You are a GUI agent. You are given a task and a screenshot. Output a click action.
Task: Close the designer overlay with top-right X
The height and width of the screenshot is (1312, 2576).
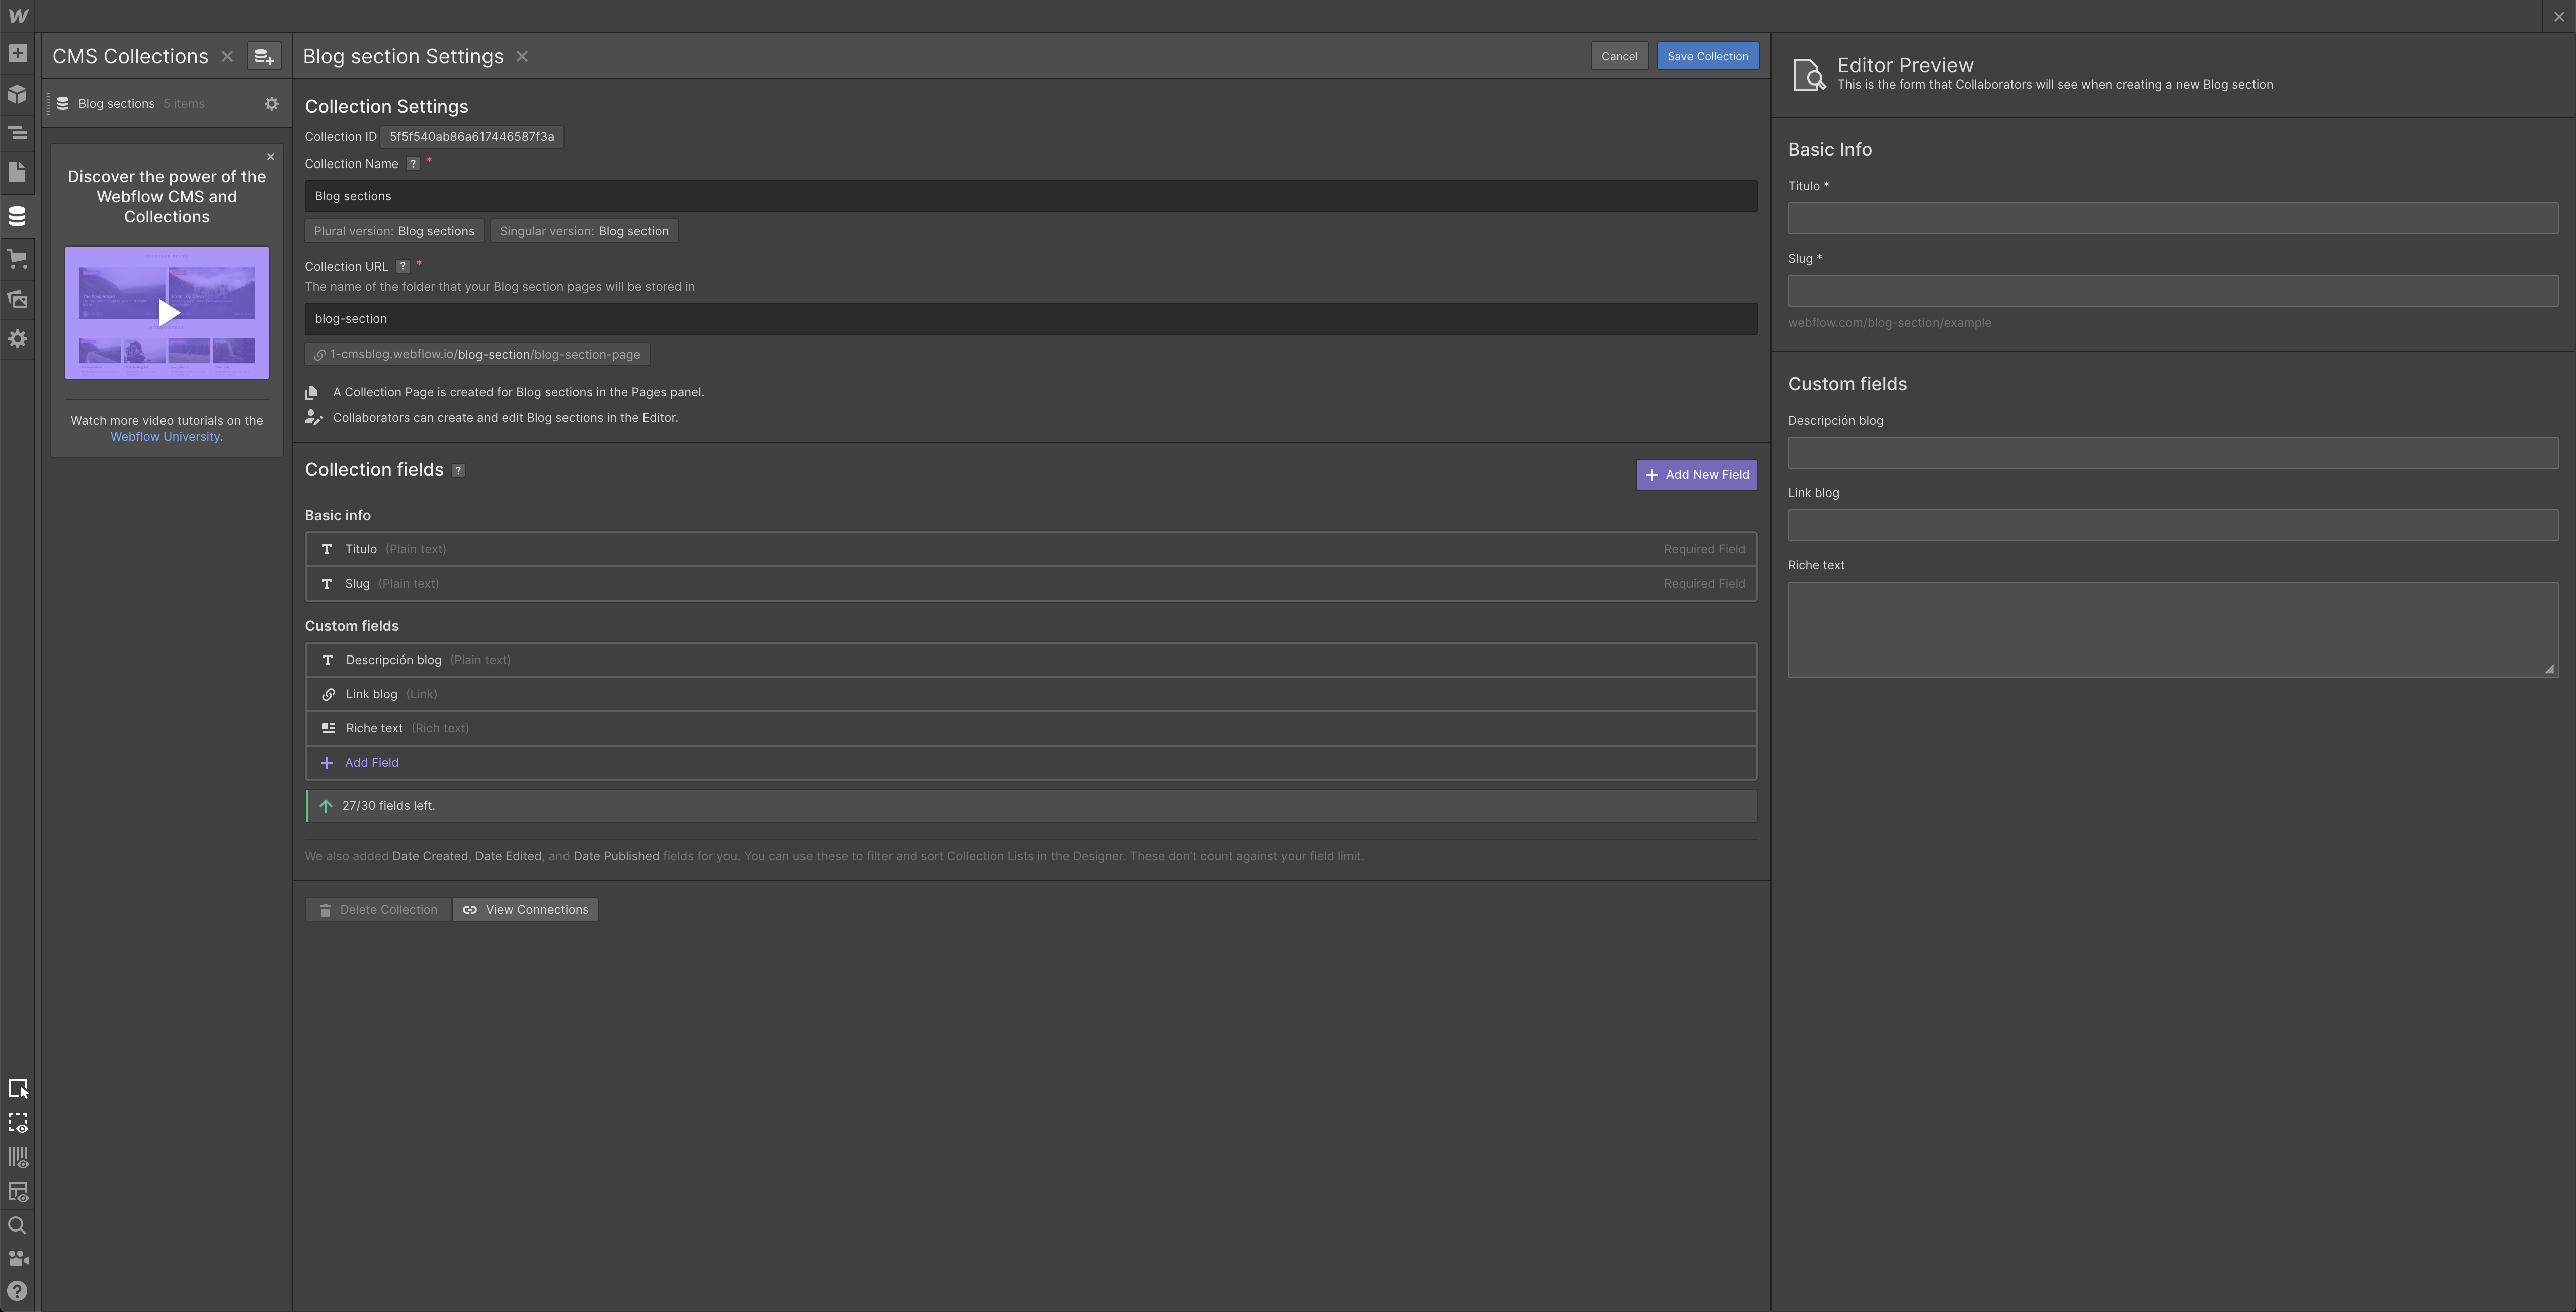(x=2559, y=17)
